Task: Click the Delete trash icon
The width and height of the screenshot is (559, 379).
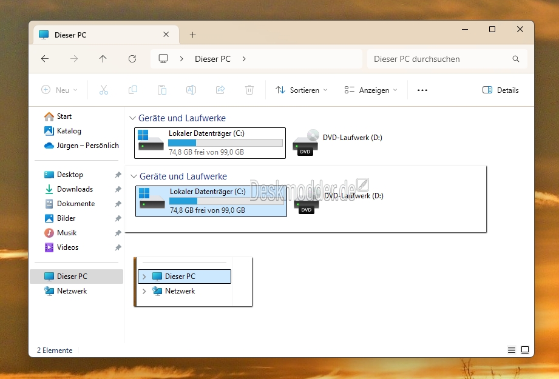Action: pyautogui.click(x=249, y=90)
